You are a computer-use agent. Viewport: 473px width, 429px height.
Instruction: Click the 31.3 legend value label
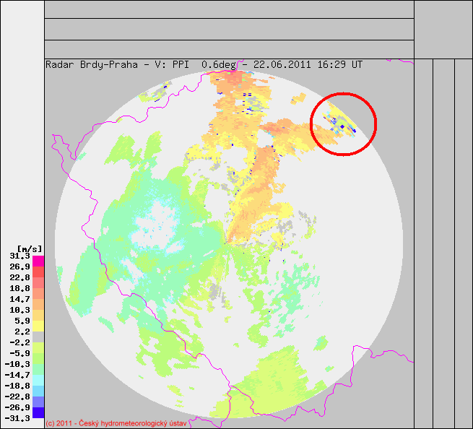[19, 256]
